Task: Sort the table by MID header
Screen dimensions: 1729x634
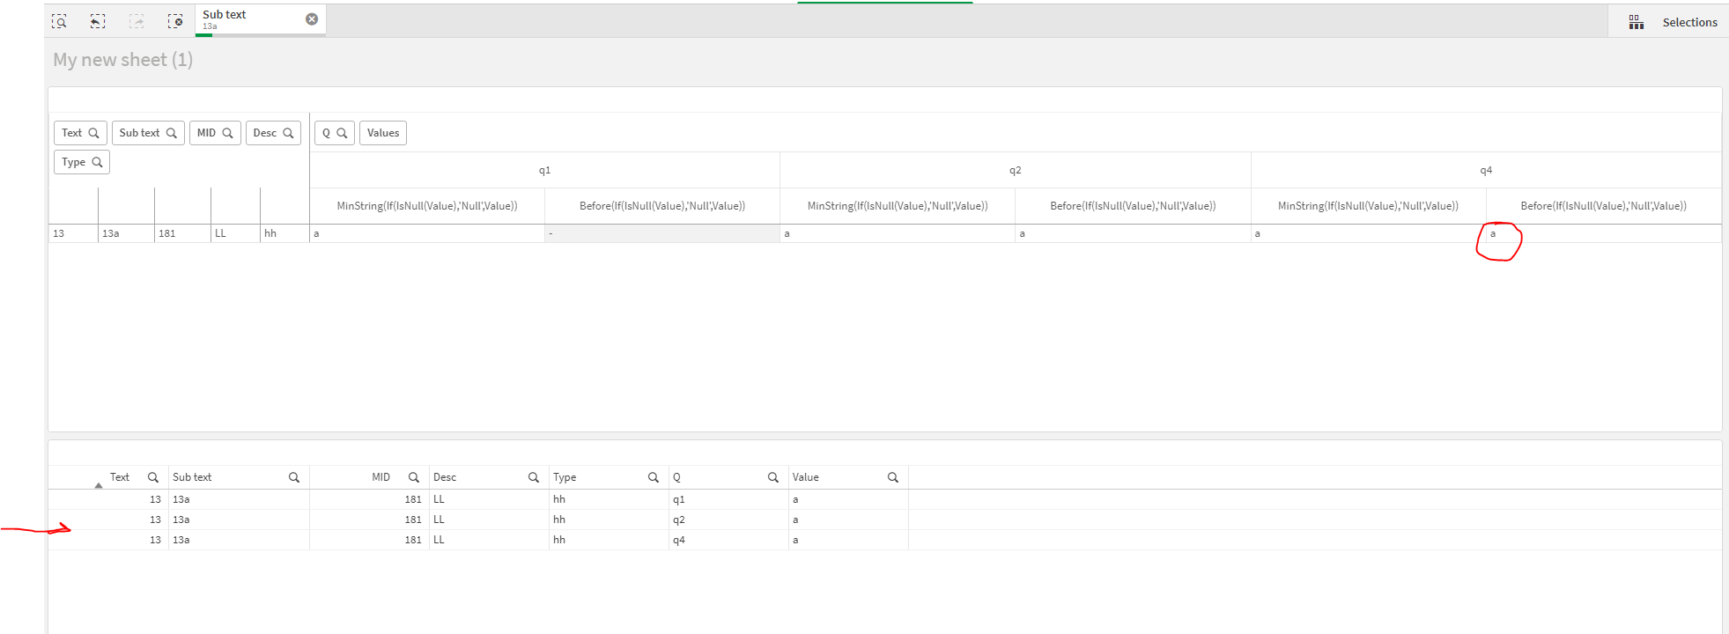Action: [x=381, y=477]
